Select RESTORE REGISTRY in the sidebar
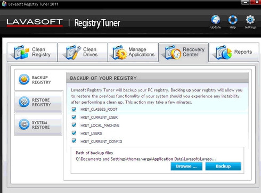The height and width of the screenshot is (193, 261). point(38,102)
